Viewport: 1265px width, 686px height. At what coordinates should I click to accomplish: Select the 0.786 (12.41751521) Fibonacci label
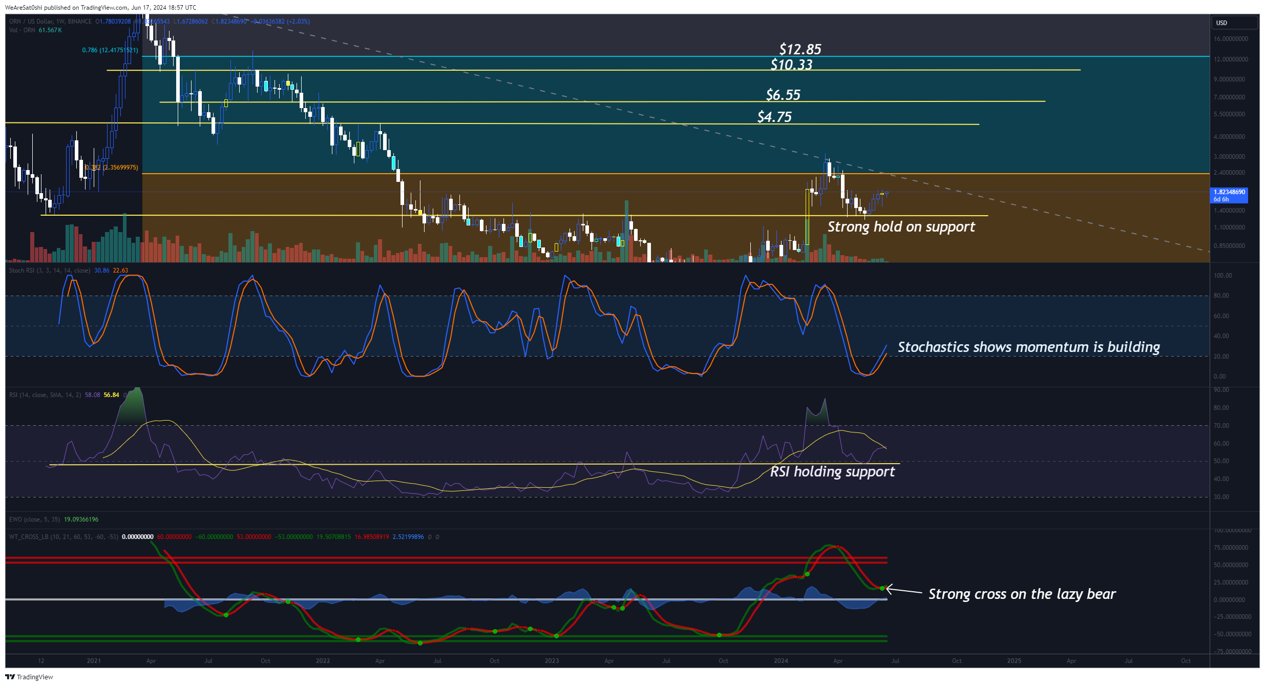(x=110, y=50)
